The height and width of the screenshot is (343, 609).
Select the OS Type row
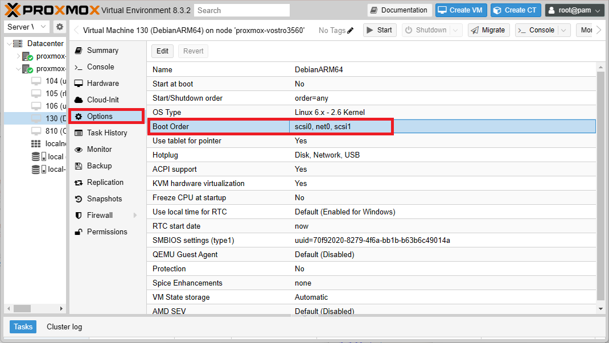(371, 112)
